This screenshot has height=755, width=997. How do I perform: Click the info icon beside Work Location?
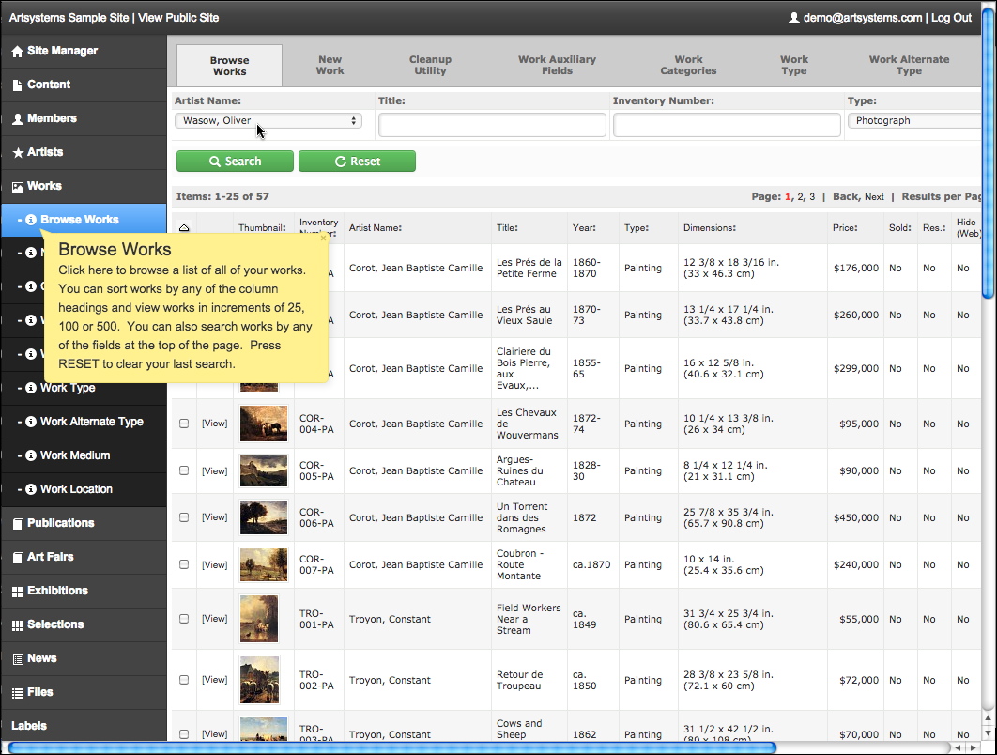tap(31, 488)
